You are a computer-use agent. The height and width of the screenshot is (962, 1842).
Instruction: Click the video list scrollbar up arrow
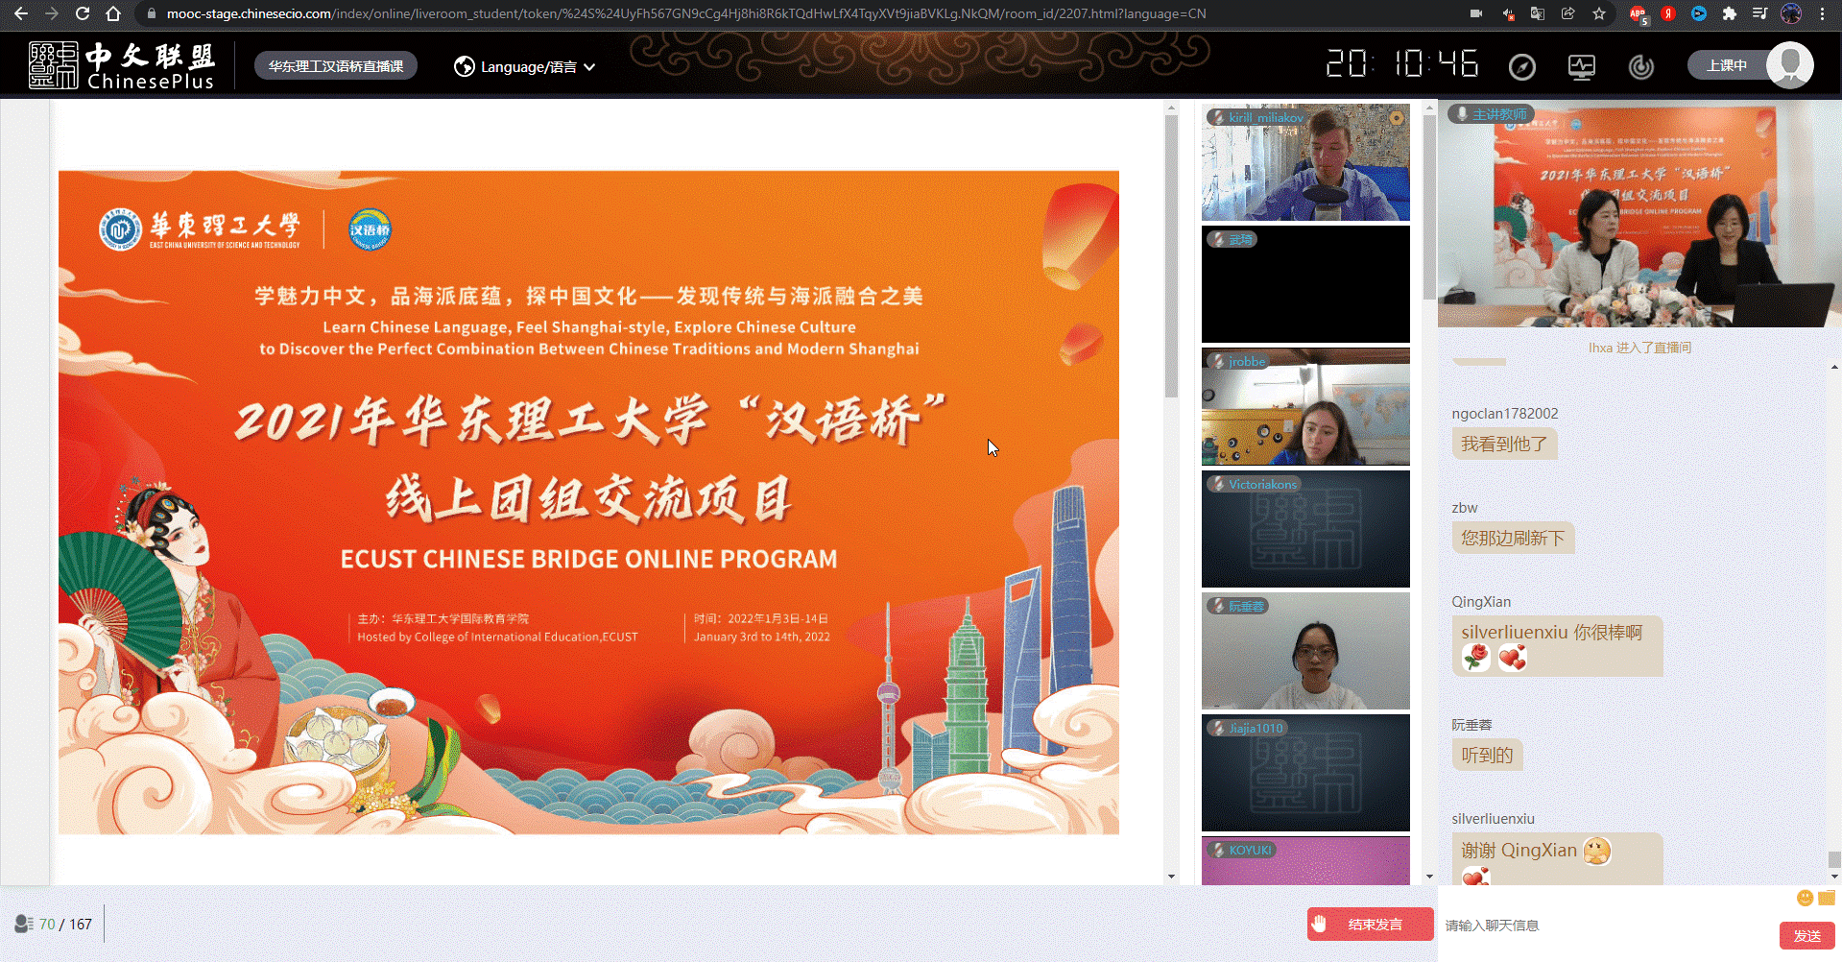click(x=1429, y=108)
